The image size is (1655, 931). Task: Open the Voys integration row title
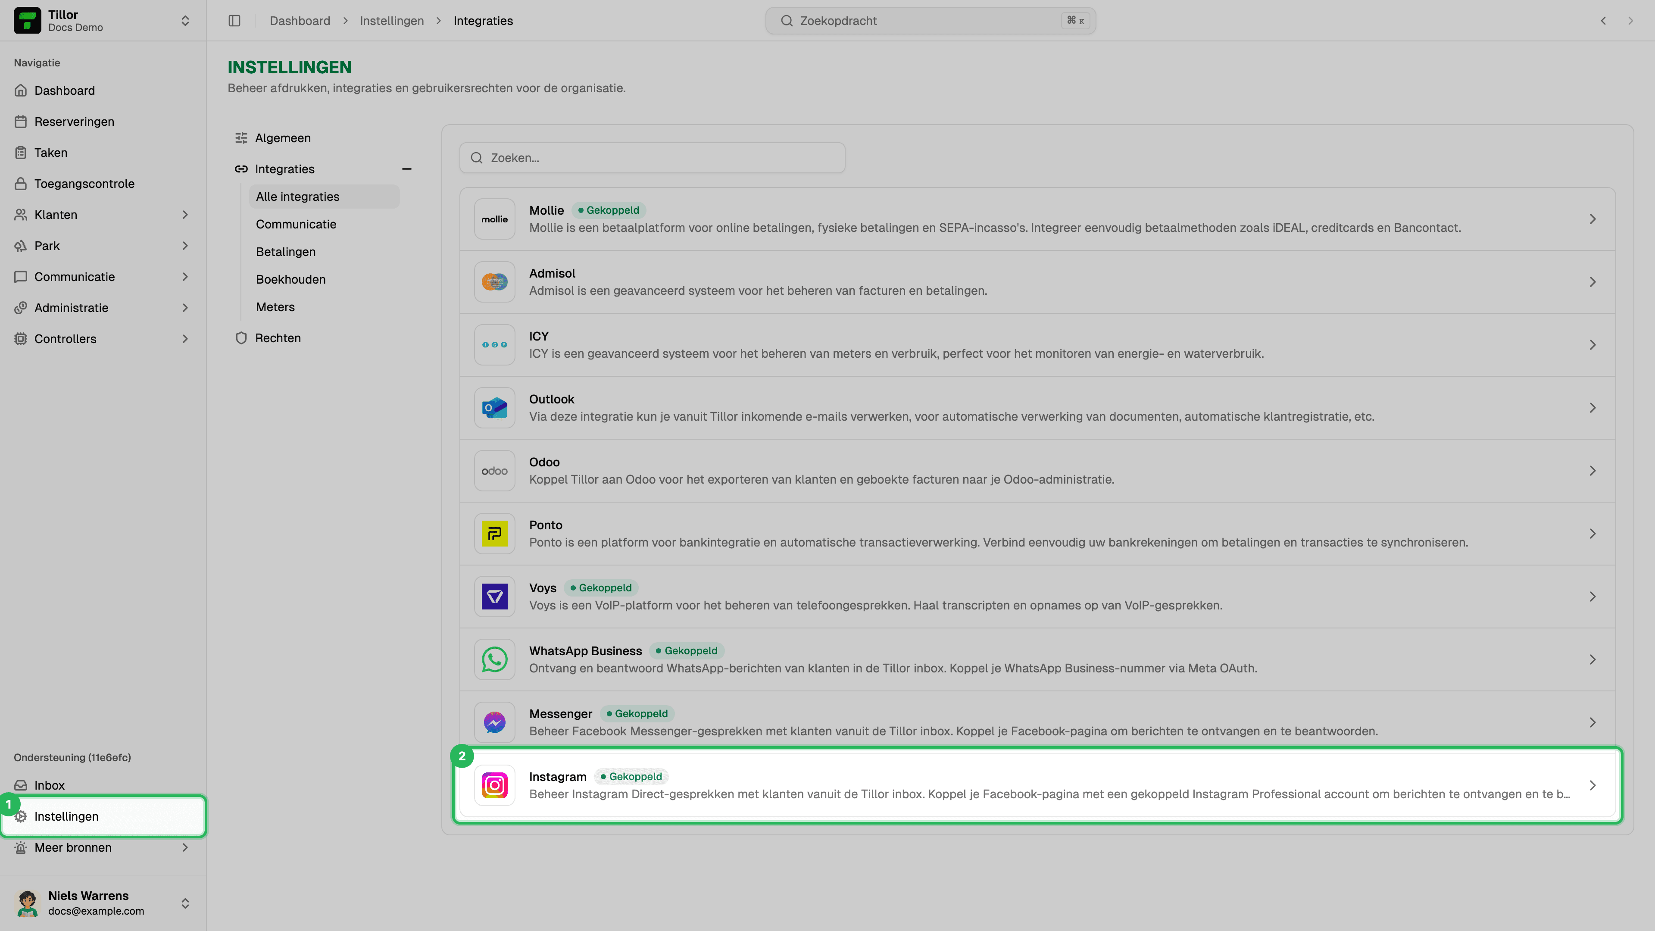click(x=543, y=588)
